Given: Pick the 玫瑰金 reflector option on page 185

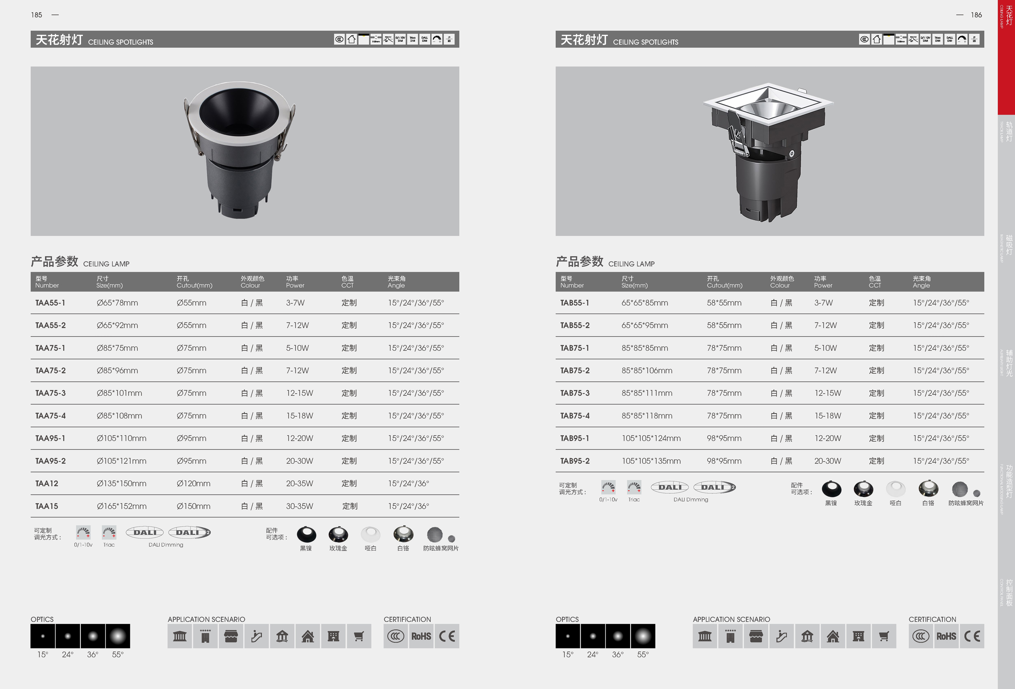Looking at the screenshot, I should (x=338, y=534).
